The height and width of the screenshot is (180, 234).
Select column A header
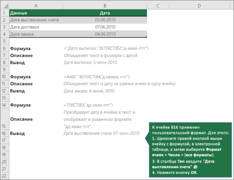[36, 5]
